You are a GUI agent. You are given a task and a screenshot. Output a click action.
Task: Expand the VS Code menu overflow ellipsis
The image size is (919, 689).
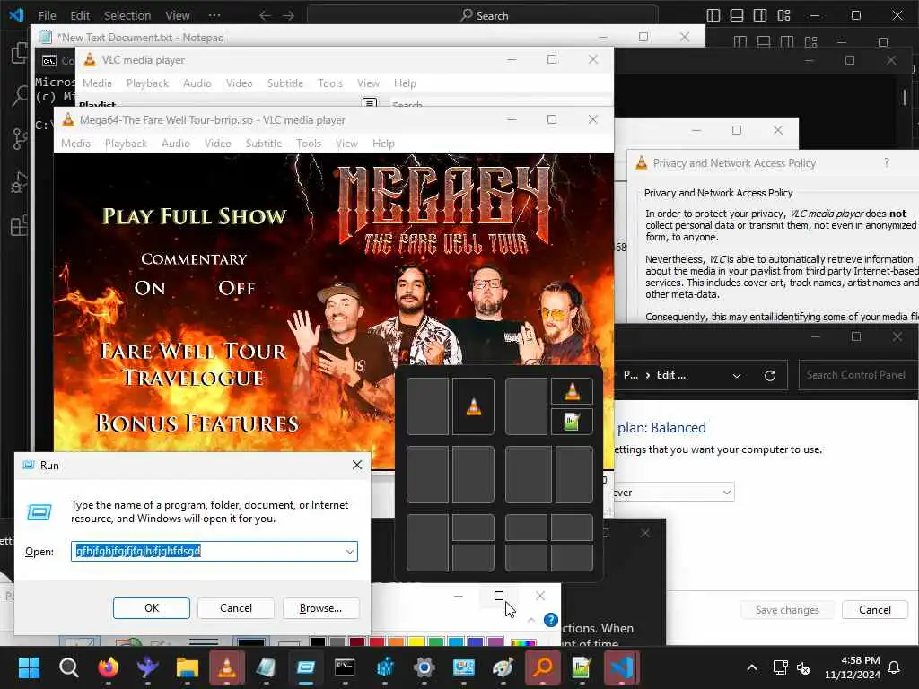[214, 16]
